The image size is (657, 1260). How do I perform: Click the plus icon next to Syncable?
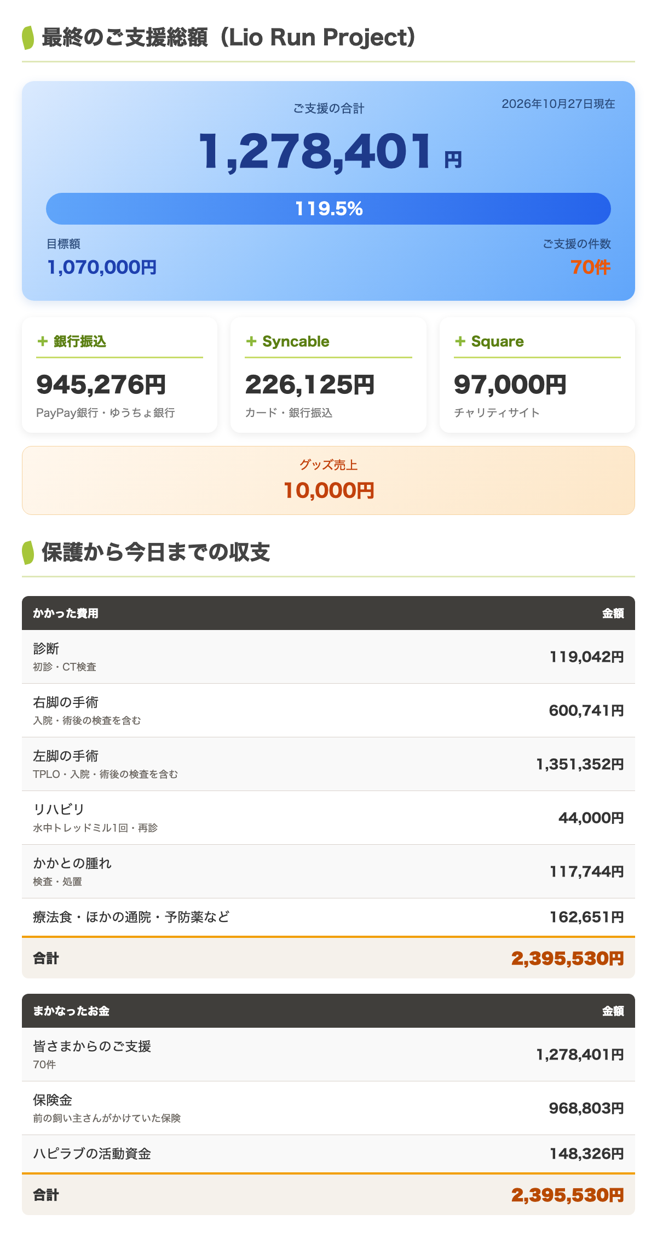[251, 341]
